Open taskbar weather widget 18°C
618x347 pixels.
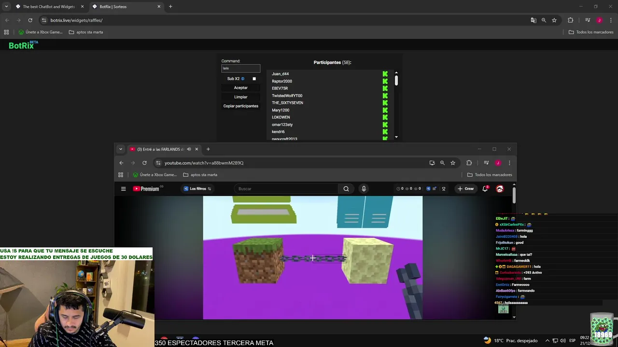tap(510, 341)
